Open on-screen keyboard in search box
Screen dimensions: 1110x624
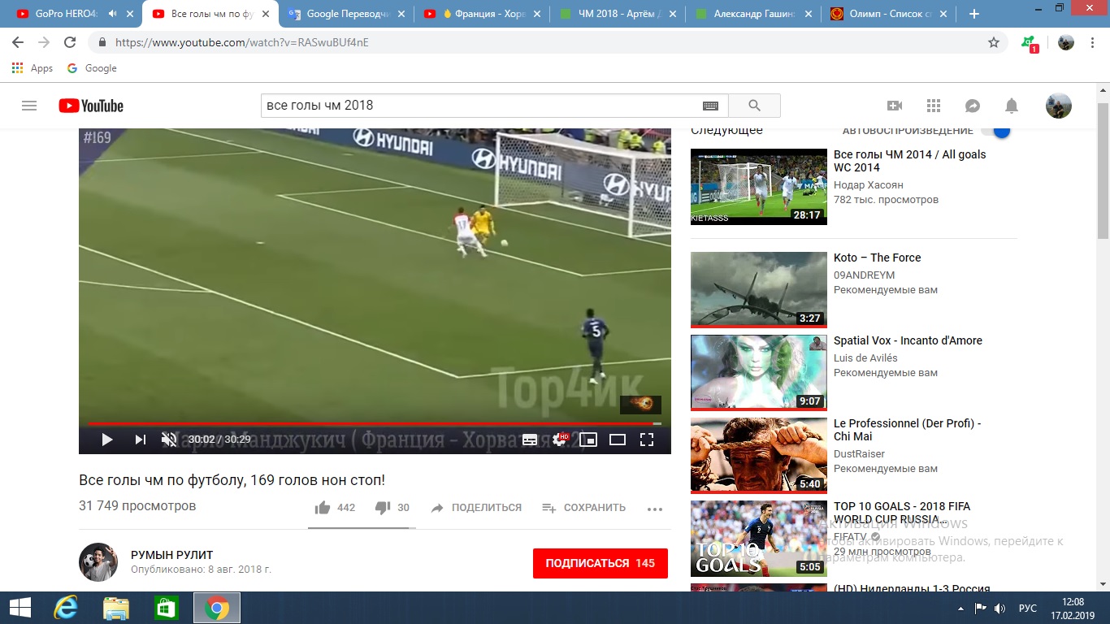pos(710,106)
